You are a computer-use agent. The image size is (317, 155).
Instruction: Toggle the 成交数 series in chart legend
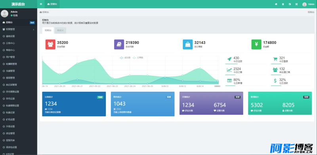[x=125, y=58]
